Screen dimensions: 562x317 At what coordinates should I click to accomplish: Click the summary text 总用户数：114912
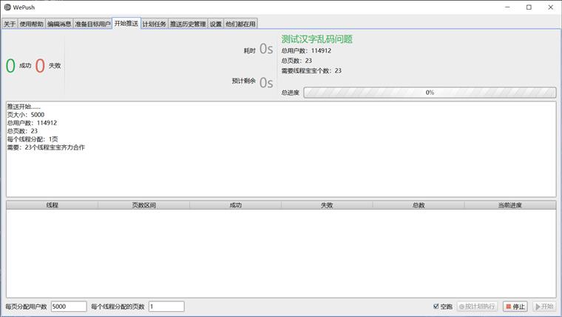click(306, 50)
